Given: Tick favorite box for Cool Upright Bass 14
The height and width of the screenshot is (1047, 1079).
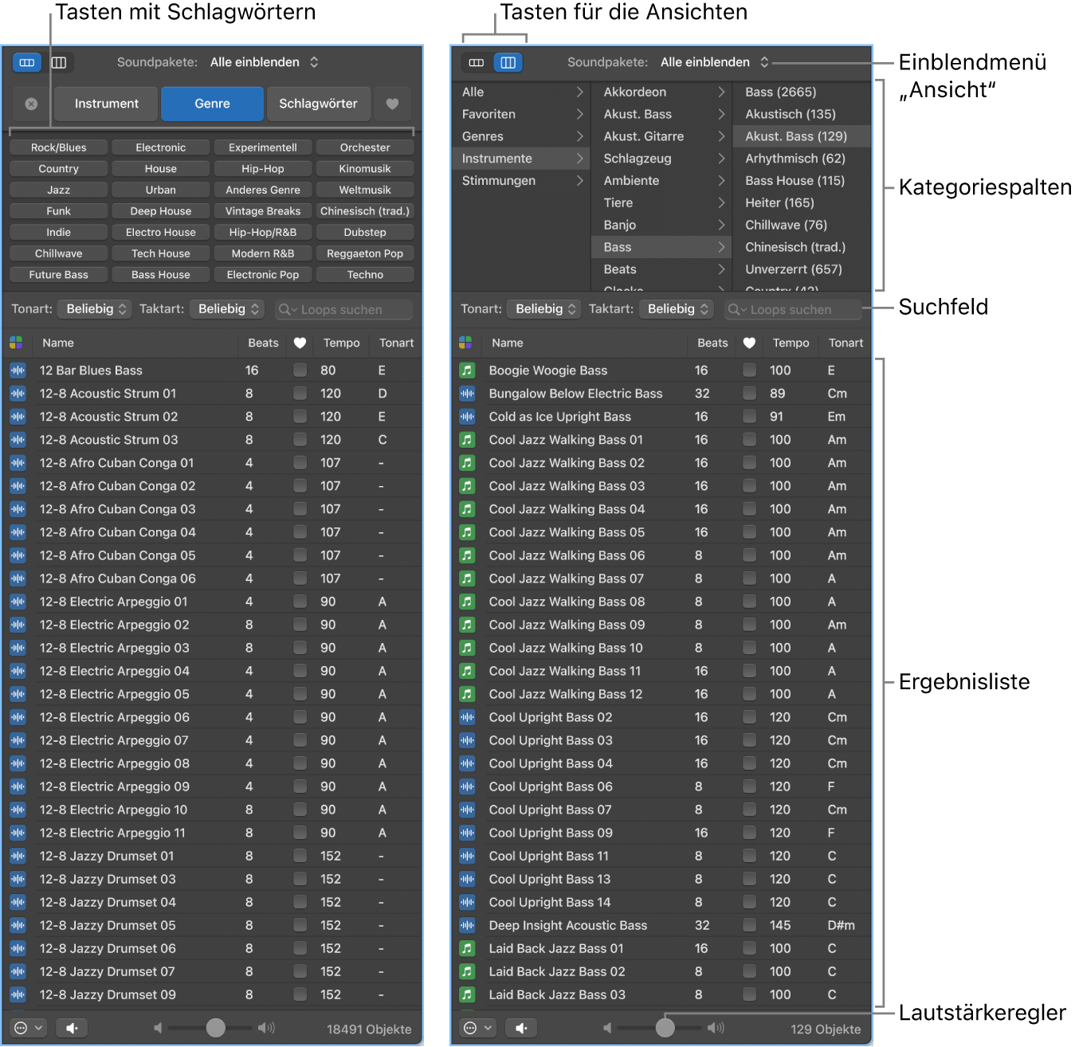Looking at the screenshot, I should tap(749, 901).
